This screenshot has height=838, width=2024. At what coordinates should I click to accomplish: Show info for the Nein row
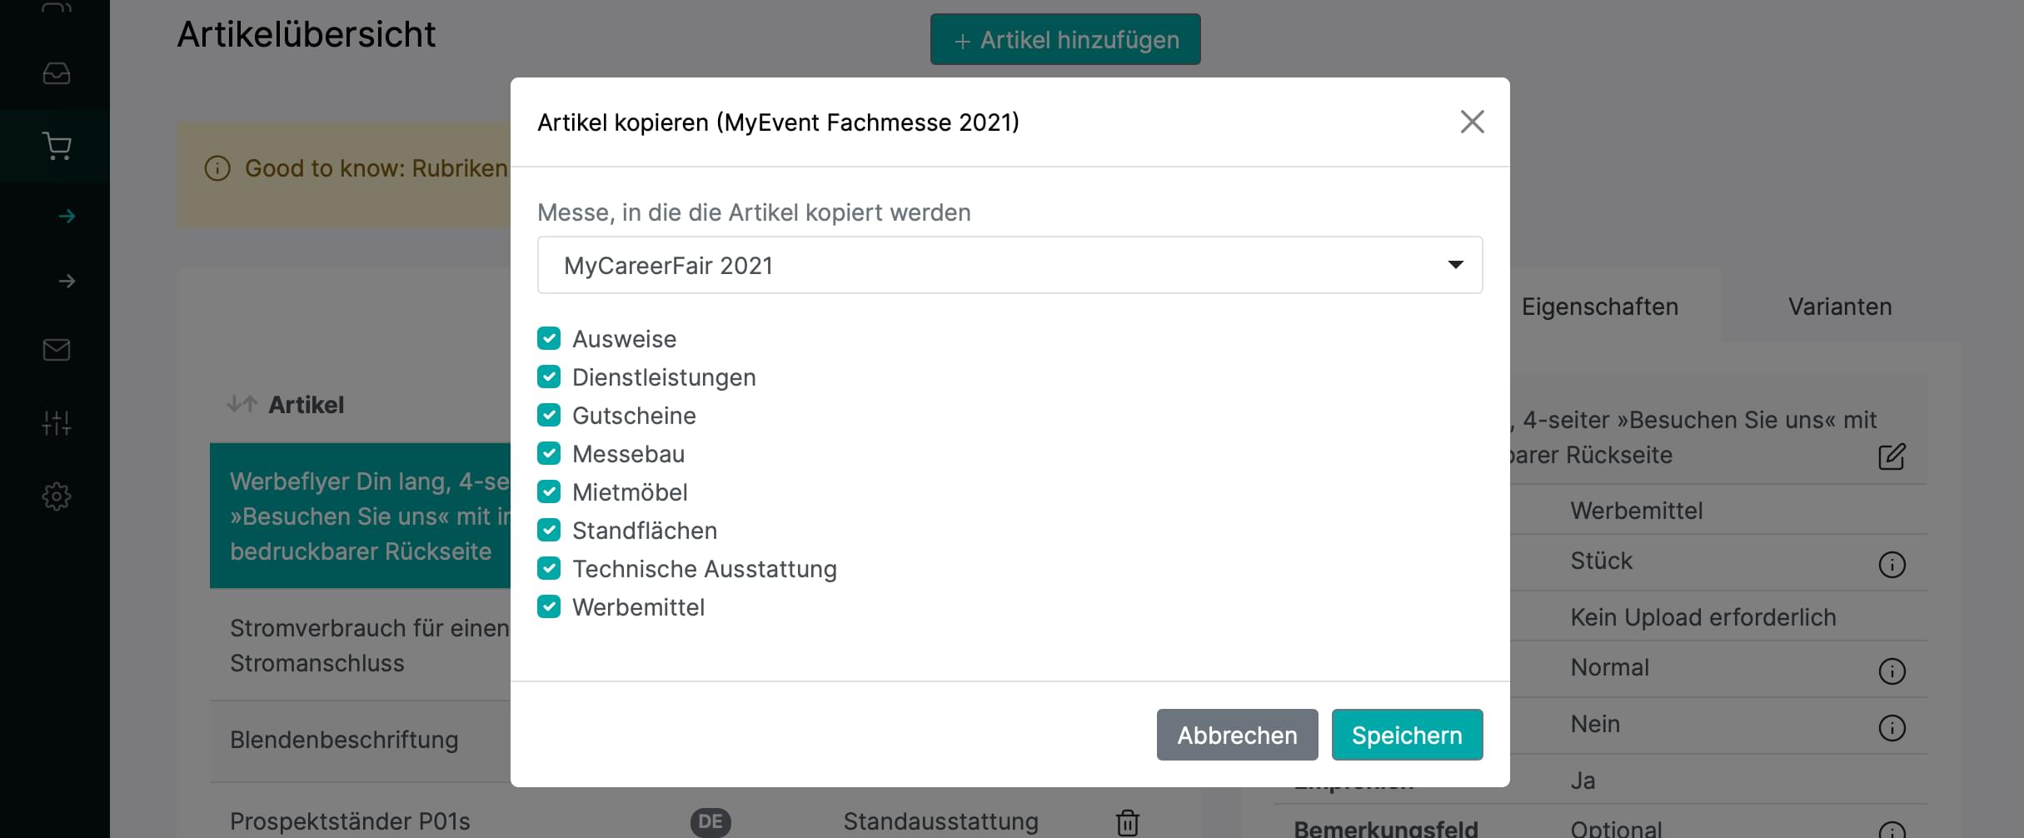coord(1892,728)
